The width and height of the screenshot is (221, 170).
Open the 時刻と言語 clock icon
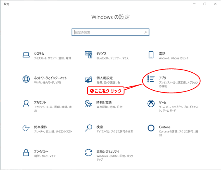point(88,104)
